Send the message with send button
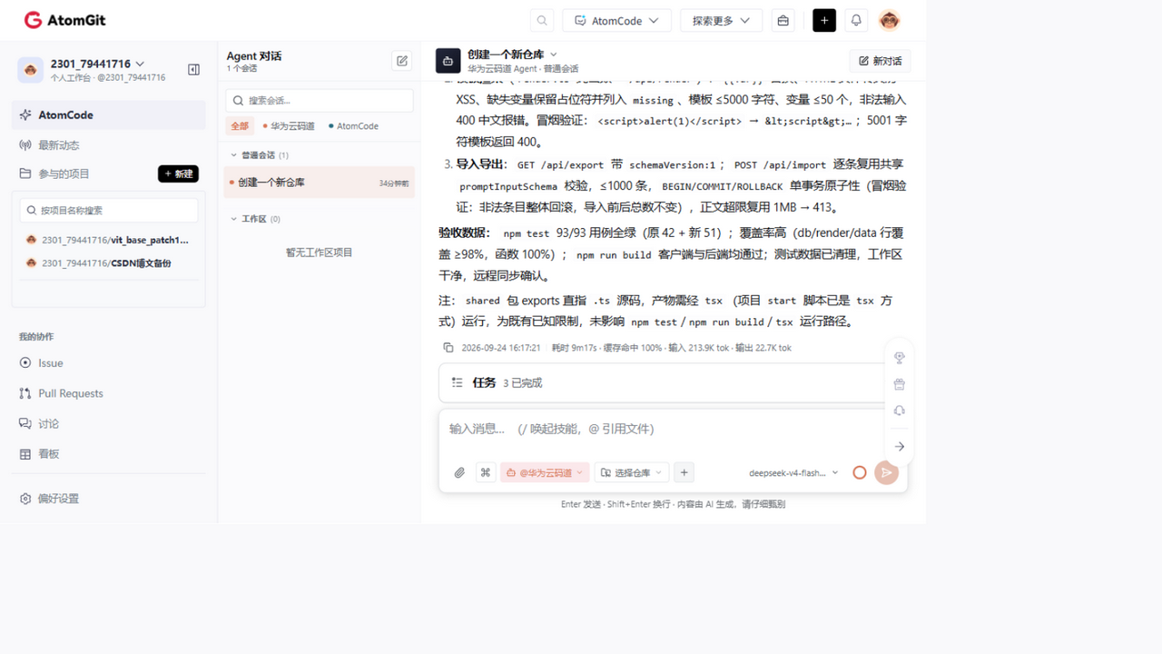Screen dimensions: 1162x654 [886, 472]
